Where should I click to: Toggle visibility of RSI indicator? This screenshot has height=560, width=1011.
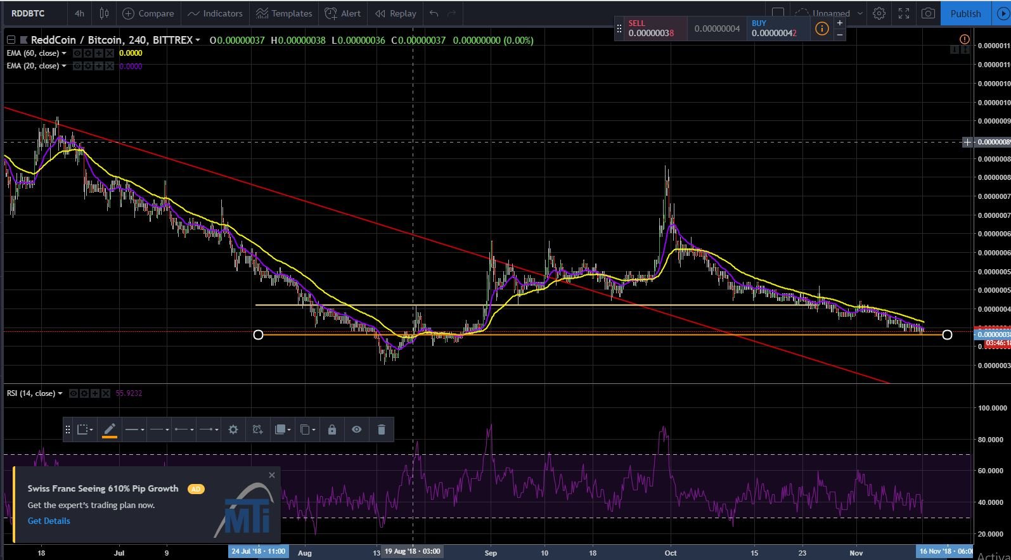pos(74,393)
